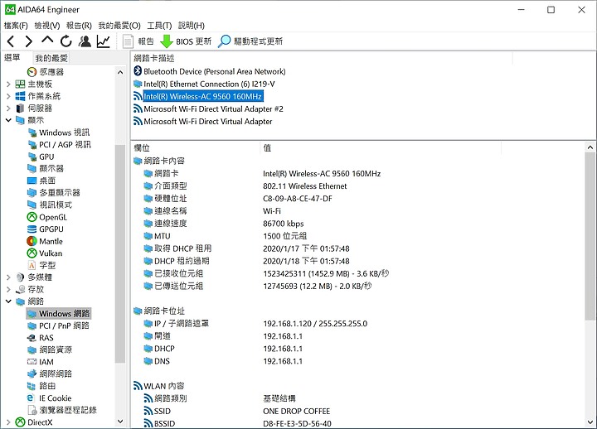The width and height of the screenshot is (597, 429).
Task: Select the 網路資源 tree item
Action: pyautogui.click(x=50, y=349)
